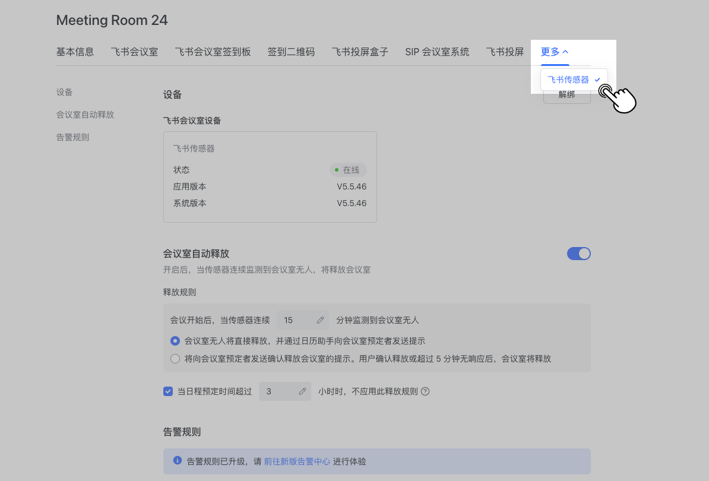
Task: Go to the 签到二维码 tab
Action: coord(291,52)
